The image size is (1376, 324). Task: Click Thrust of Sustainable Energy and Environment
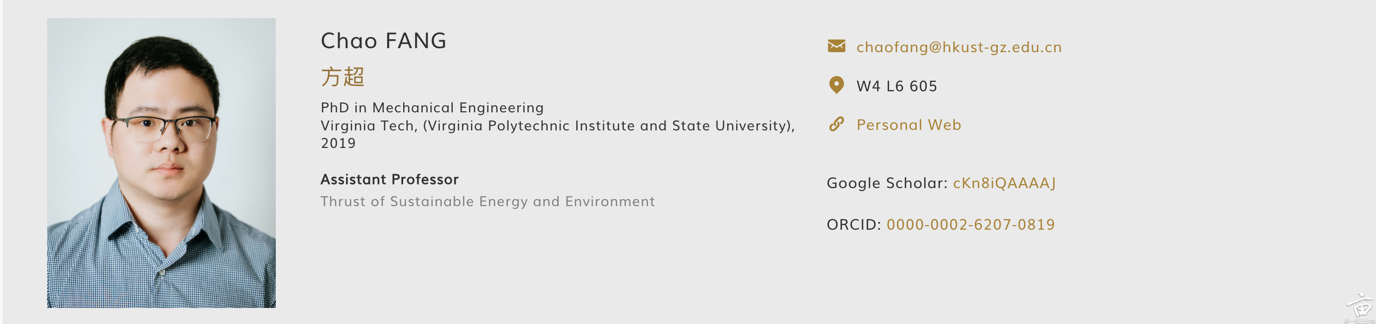[487, 202]
